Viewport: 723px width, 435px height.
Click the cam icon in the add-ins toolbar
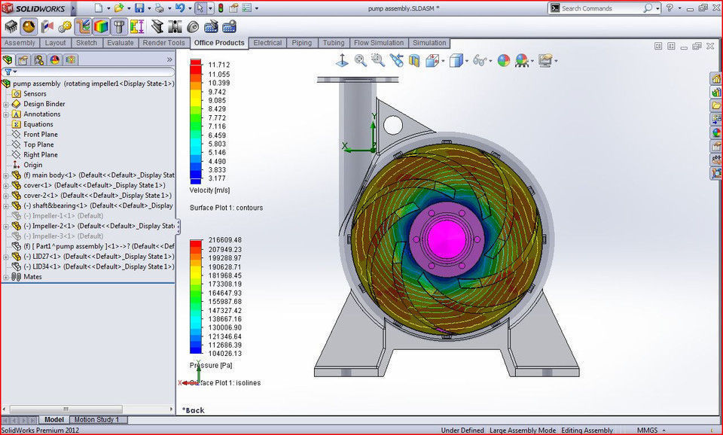click(193, 27)
